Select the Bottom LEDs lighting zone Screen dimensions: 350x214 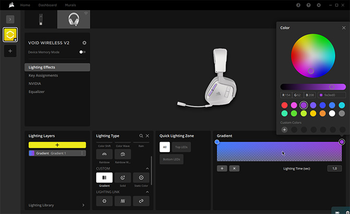click(x=171, y=159)
